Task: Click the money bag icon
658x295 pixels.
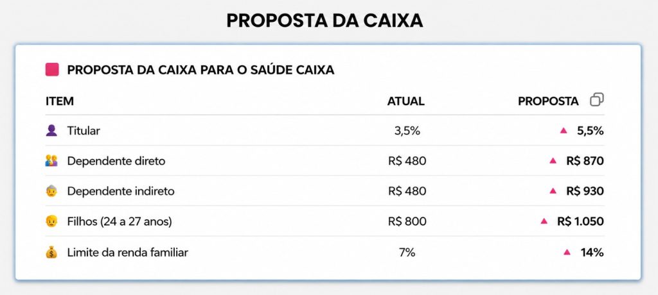Action: (x=51, y=252)
